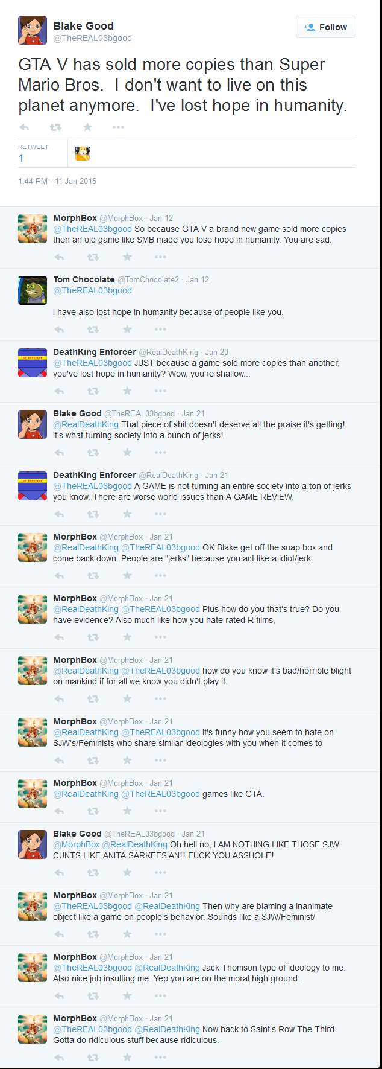Favorite Tom Chocolate's tweet
Viewport: 382px width, 1069px height.
pos(127,330)
